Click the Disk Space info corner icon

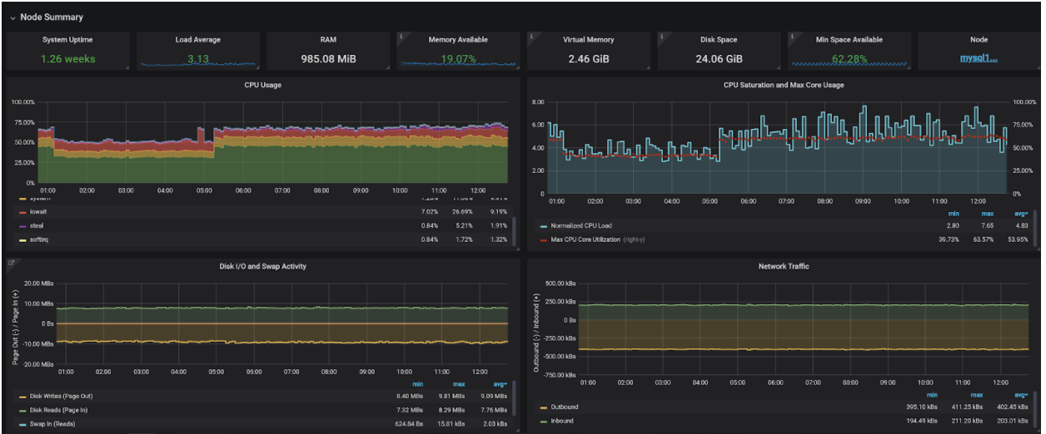tap(661, 37)
